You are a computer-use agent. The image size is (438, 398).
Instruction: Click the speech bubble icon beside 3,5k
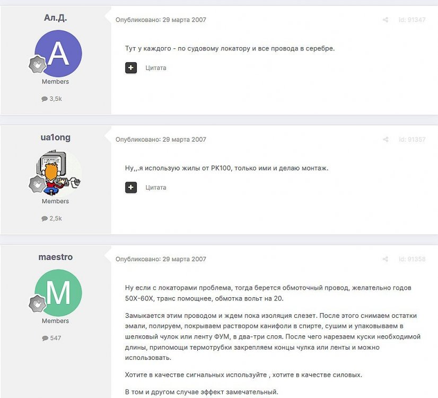point(45,99)
